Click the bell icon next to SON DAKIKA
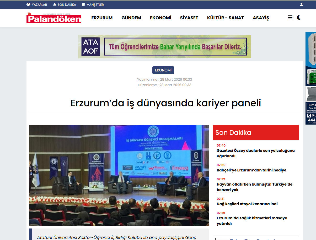Viewport: 316px width, 240px height. 55,4
